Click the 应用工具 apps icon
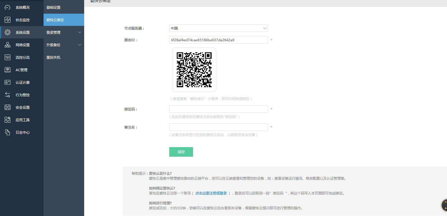 (8, 120)
